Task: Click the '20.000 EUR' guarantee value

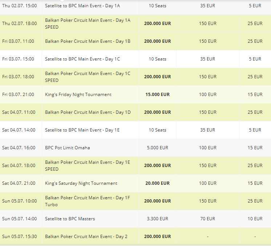Action: click(x=157, y=183)
